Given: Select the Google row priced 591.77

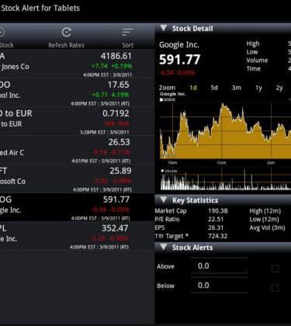Looking at the screenshot, I should point(77,207).
